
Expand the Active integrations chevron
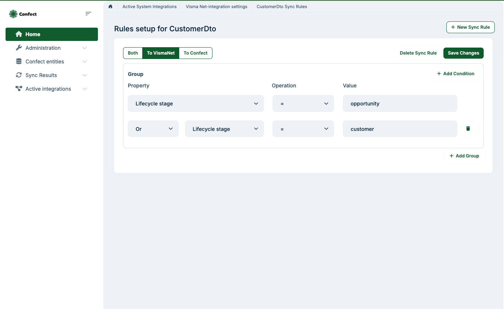coord(85,89)
